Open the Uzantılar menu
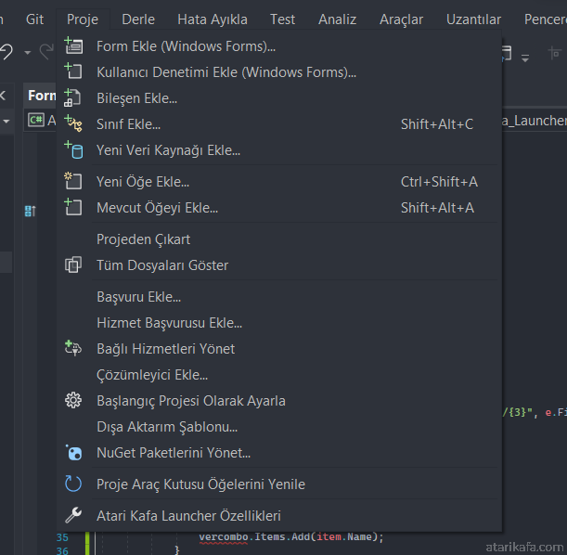 pos(473,19)
